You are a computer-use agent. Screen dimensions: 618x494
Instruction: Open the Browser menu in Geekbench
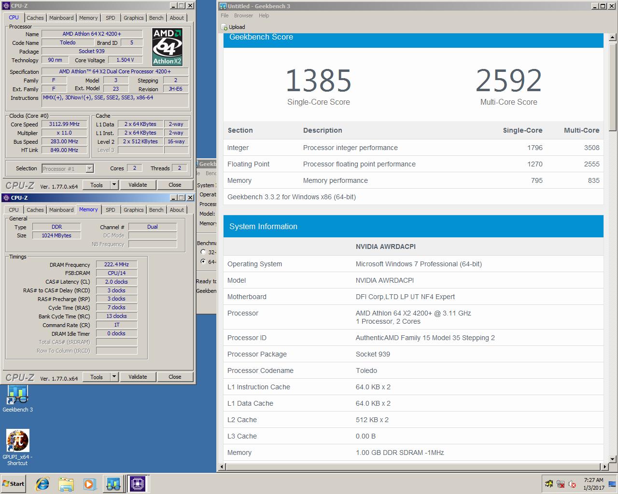[x=244, y=15]
